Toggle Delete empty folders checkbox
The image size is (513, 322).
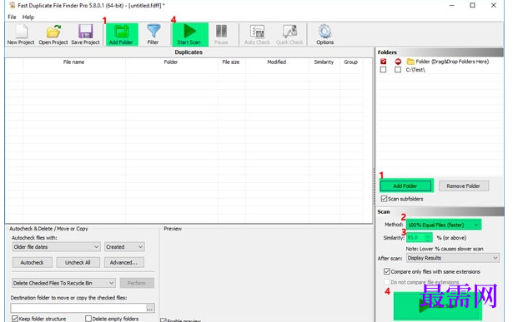click(x=88, y=319)
